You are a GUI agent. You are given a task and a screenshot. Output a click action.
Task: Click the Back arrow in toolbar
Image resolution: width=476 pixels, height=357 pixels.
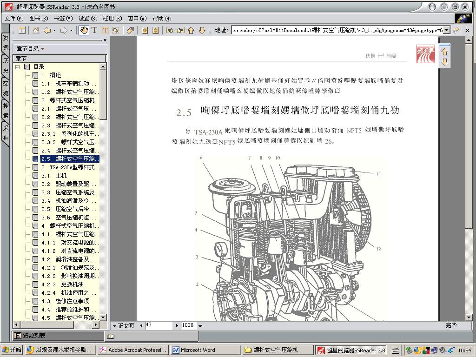(47, 30)
